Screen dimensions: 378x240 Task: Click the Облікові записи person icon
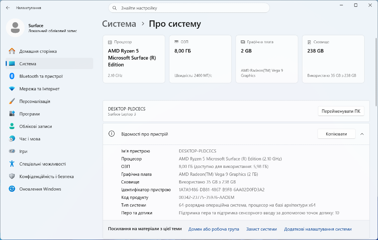click(x=12, y=126)
